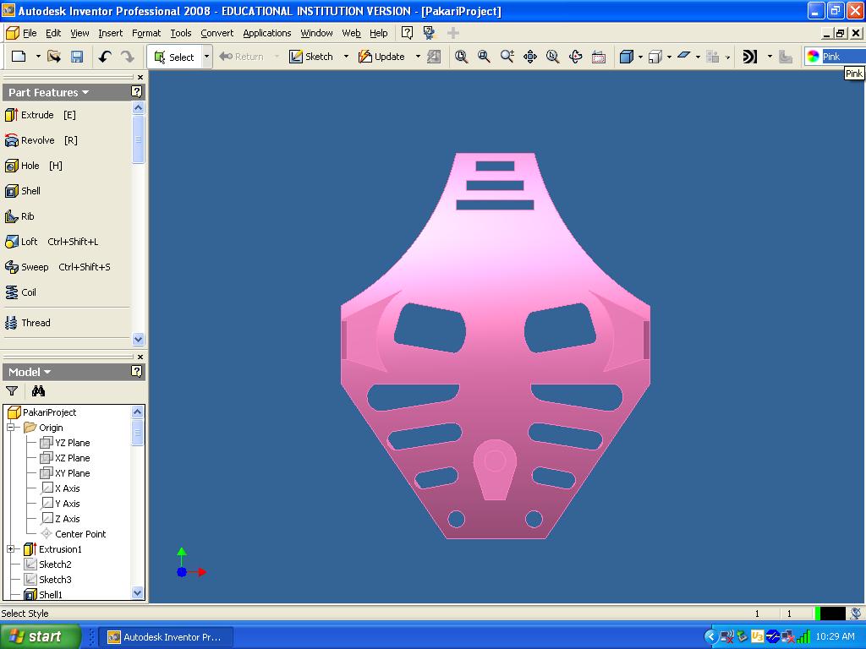The image size is (866, 649).
Task: Open the Tools menu
Action: 180,33
